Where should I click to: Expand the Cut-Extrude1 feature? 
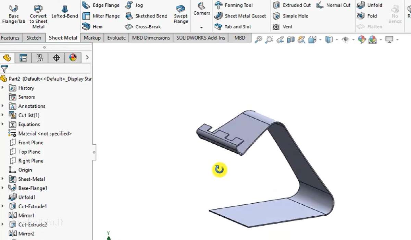3,206
